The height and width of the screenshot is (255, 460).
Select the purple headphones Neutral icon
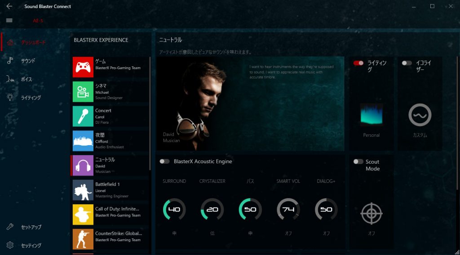(x=83, y=165)
